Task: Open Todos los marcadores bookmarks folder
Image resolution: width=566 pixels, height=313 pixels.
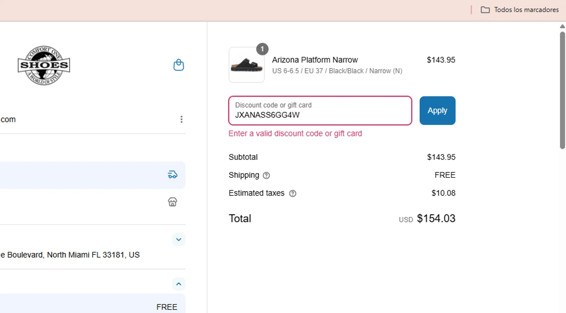Action: [520, 10]
